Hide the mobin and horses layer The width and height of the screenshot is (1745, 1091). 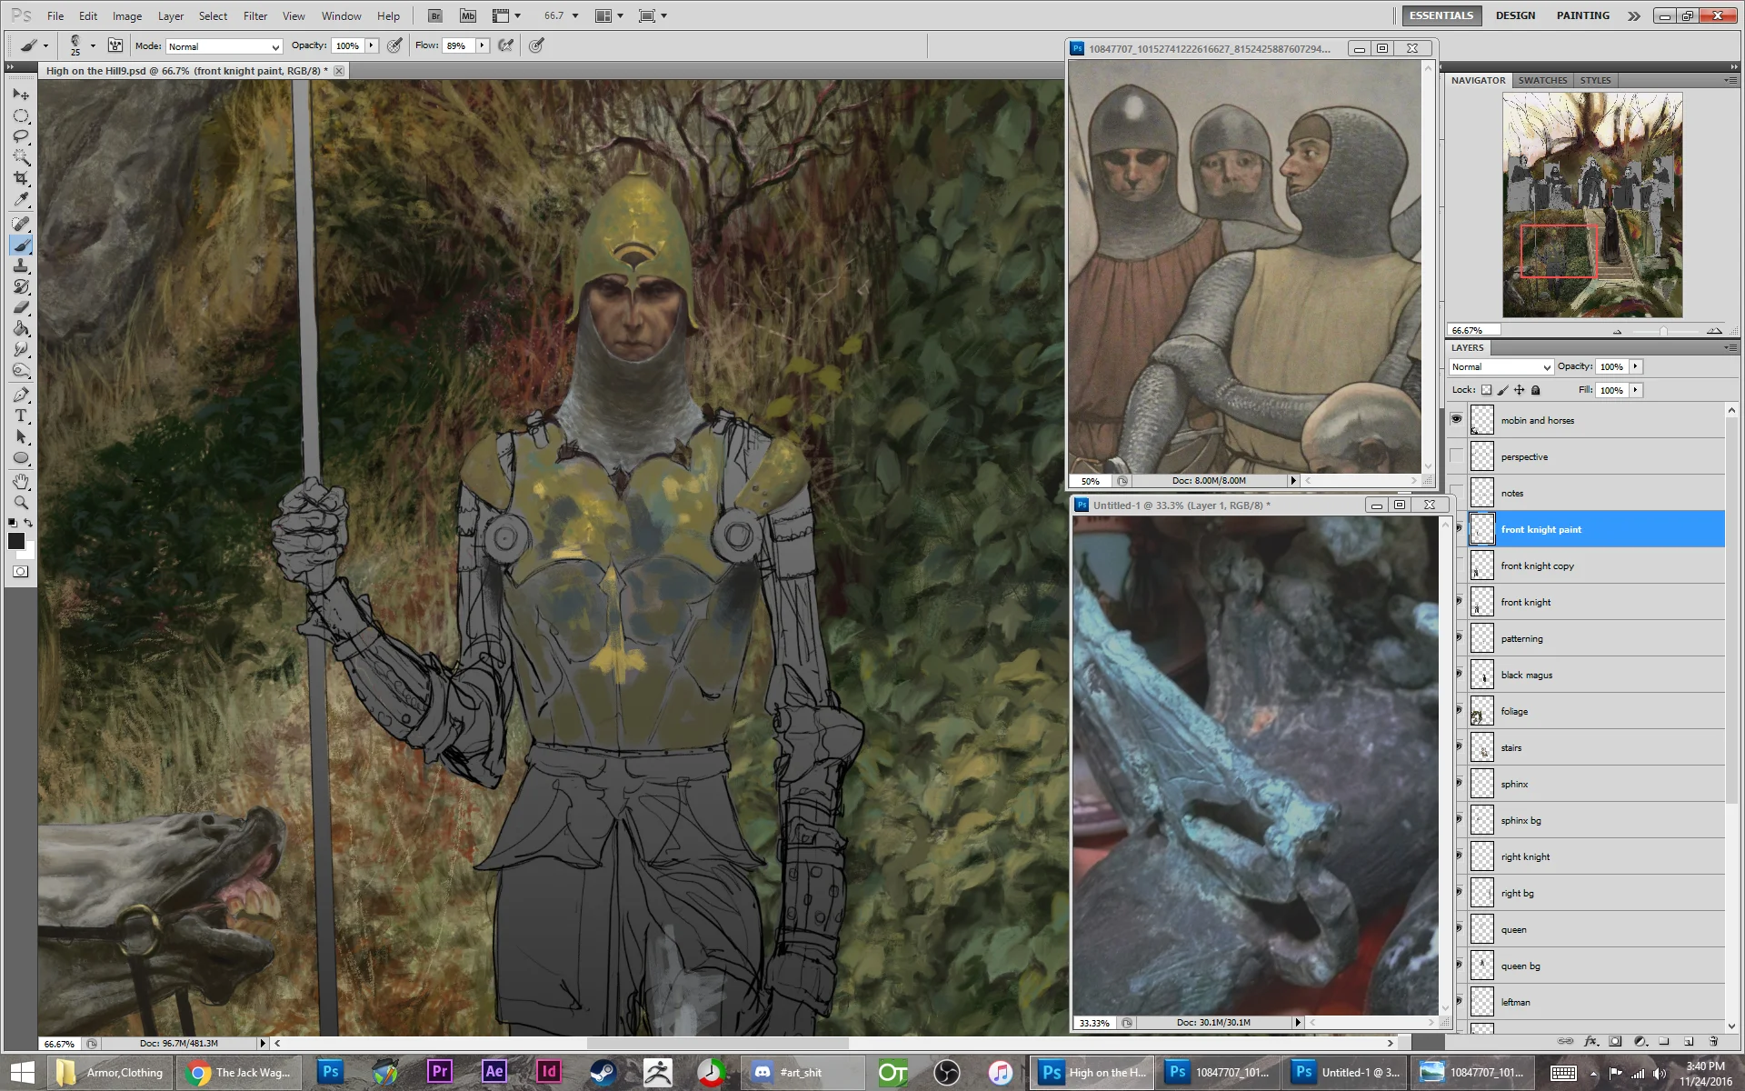(x=1457, y=420)
